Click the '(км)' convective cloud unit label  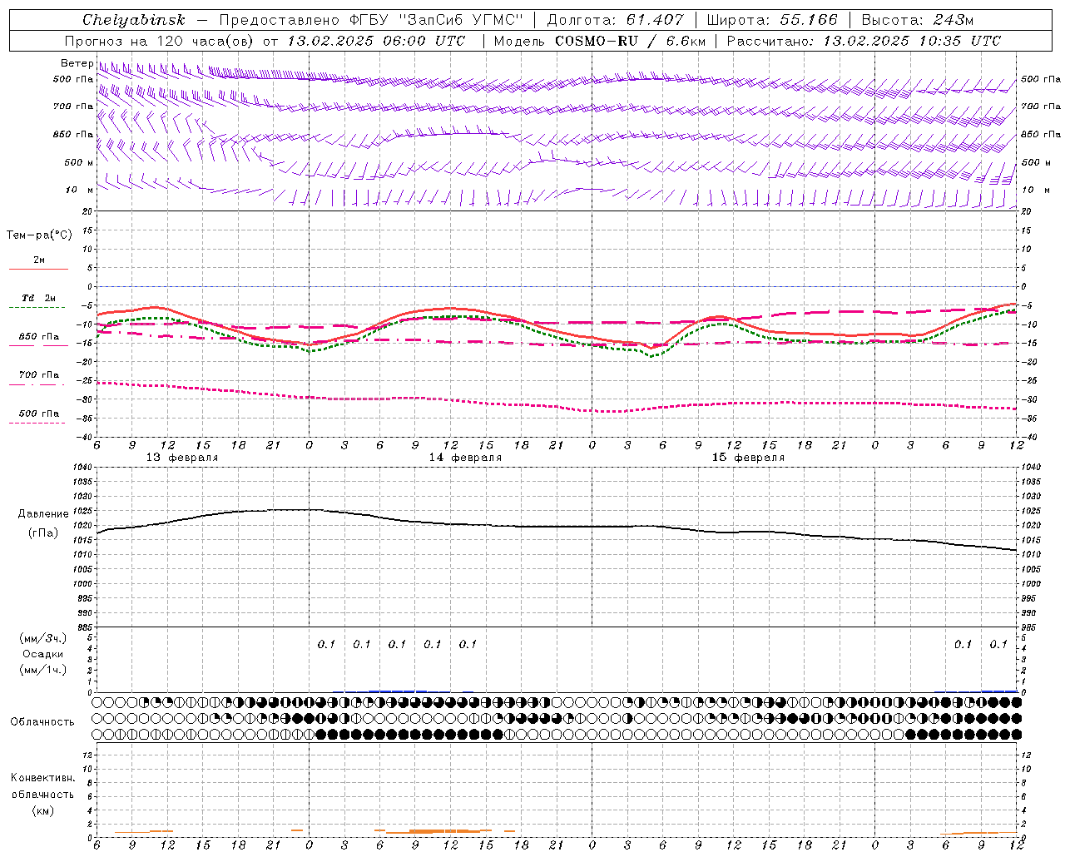coord(43,810)
